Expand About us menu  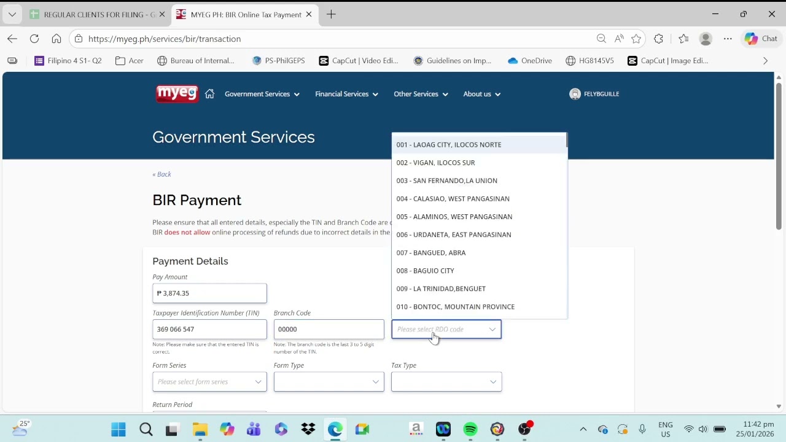[x=482, y=94]
